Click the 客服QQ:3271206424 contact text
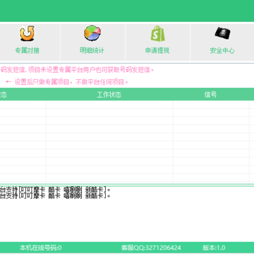This screenshot has height=254, width=254. pyautogui.click(x=151, y=248)
